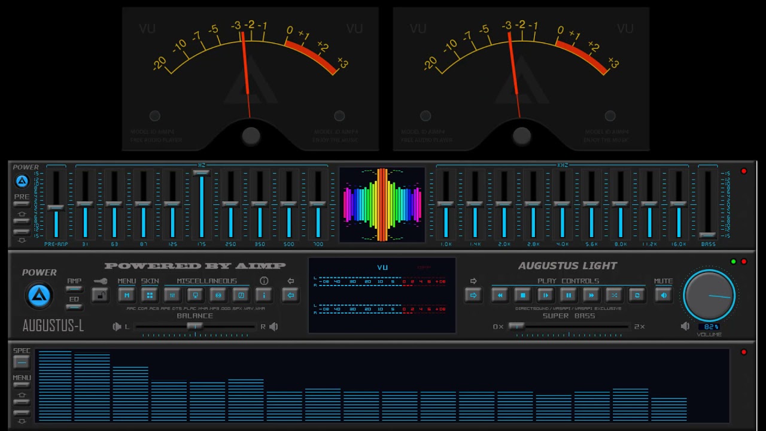This screenshot has height=431, width=766.
Task: Click red indicator light in spectrum panel
Action: pos(744,352)
